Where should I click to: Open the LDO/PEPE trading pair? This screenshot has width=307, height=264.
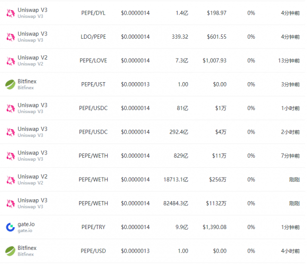(93, 37)
